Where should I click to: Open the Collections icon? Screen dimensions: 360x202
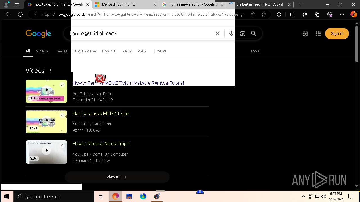click(317, 14)
